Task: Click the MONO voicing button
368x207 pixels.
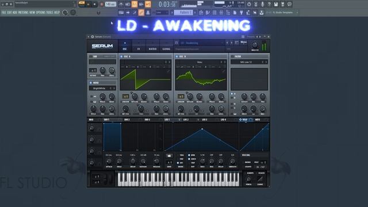Action: tap(248, 162)
